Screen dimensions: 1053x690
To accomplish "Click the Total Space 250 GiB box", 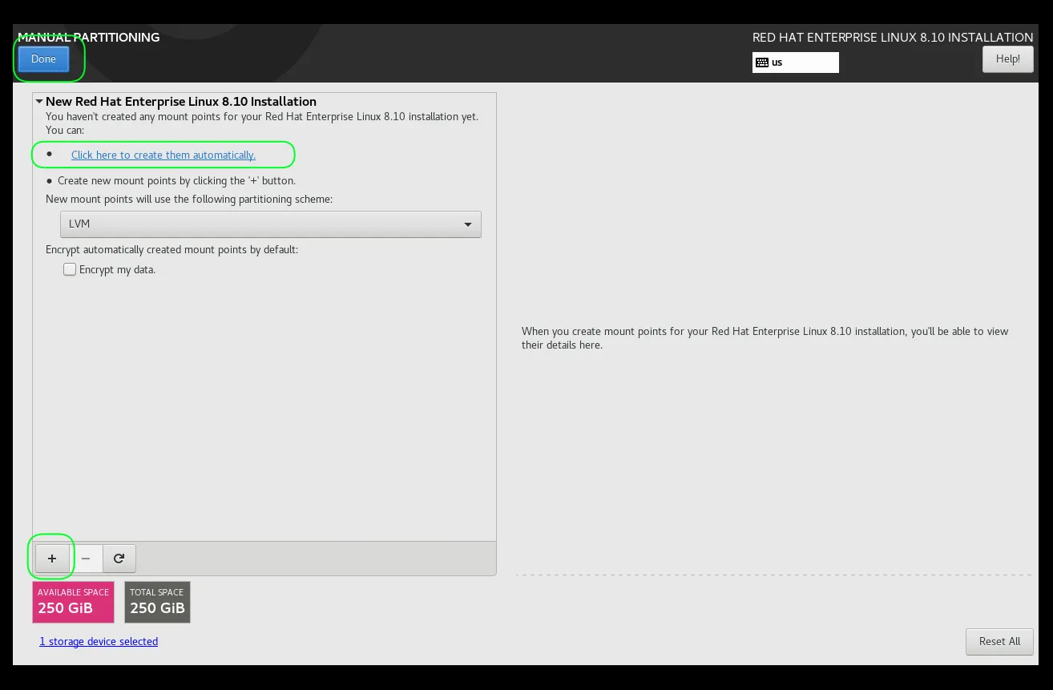I will pos(157,602).
